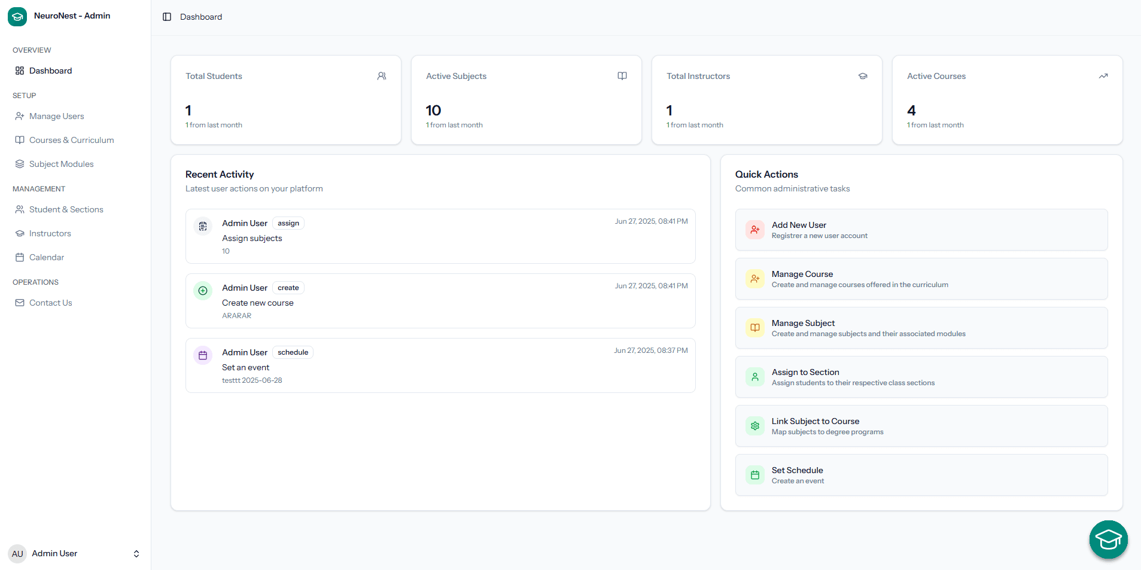Open Subject Modules from sidebar

[61, 164]
